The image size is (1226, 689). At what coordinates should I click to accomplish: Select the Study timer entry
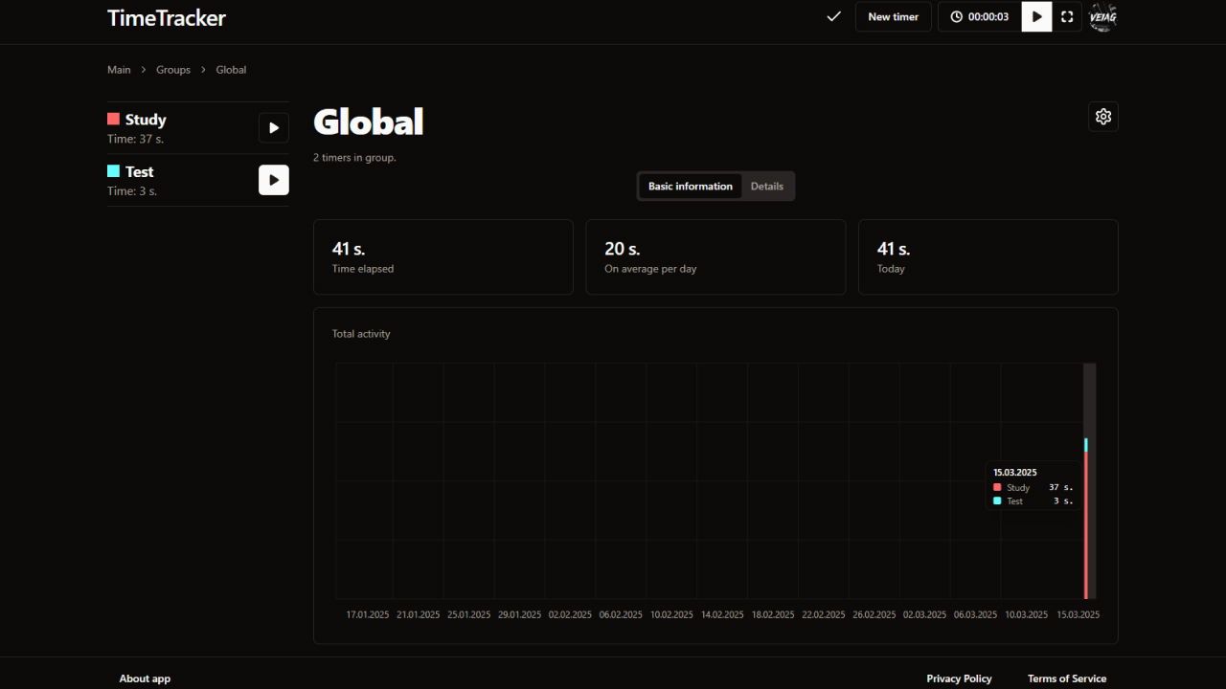pyautogui.click(x=198, y=128)
